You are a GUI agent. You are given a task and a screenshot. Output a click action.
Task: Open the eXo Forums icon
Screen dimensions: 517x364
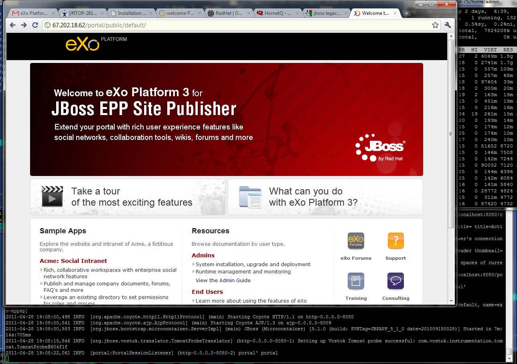click(356, 241)
